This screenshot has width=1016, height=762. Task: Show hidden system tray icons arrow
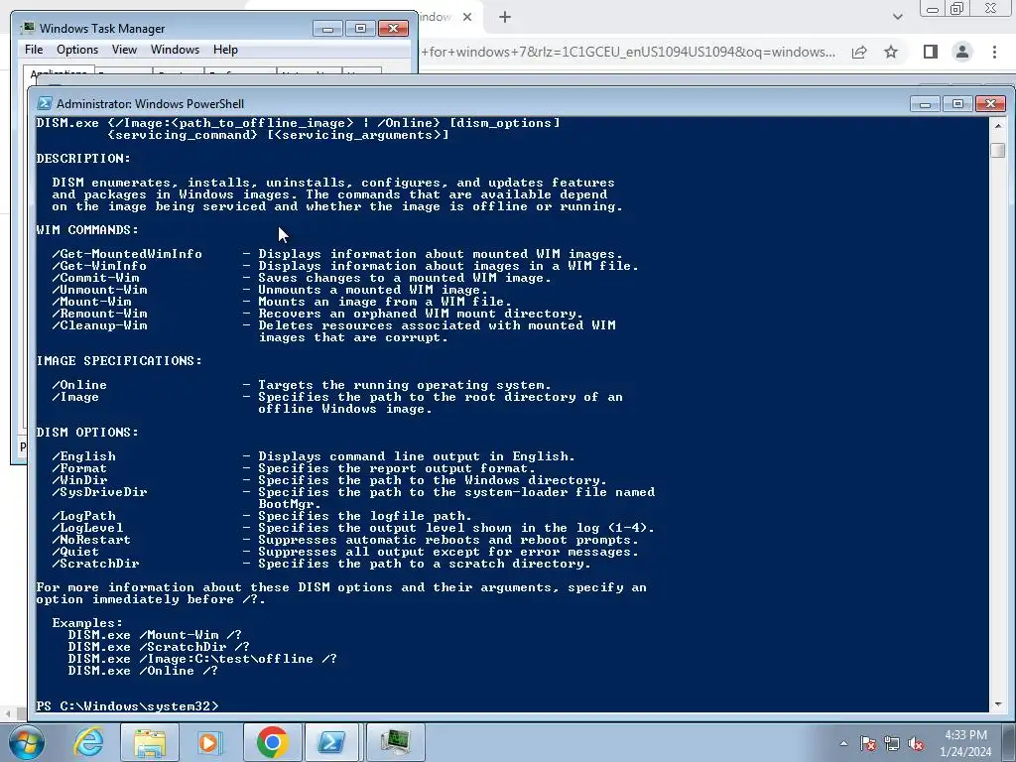[x=843, y=743]
